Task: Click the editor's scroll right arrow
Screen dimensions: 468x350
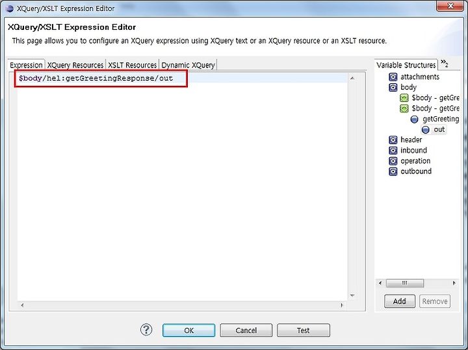Action: point(342,305)
